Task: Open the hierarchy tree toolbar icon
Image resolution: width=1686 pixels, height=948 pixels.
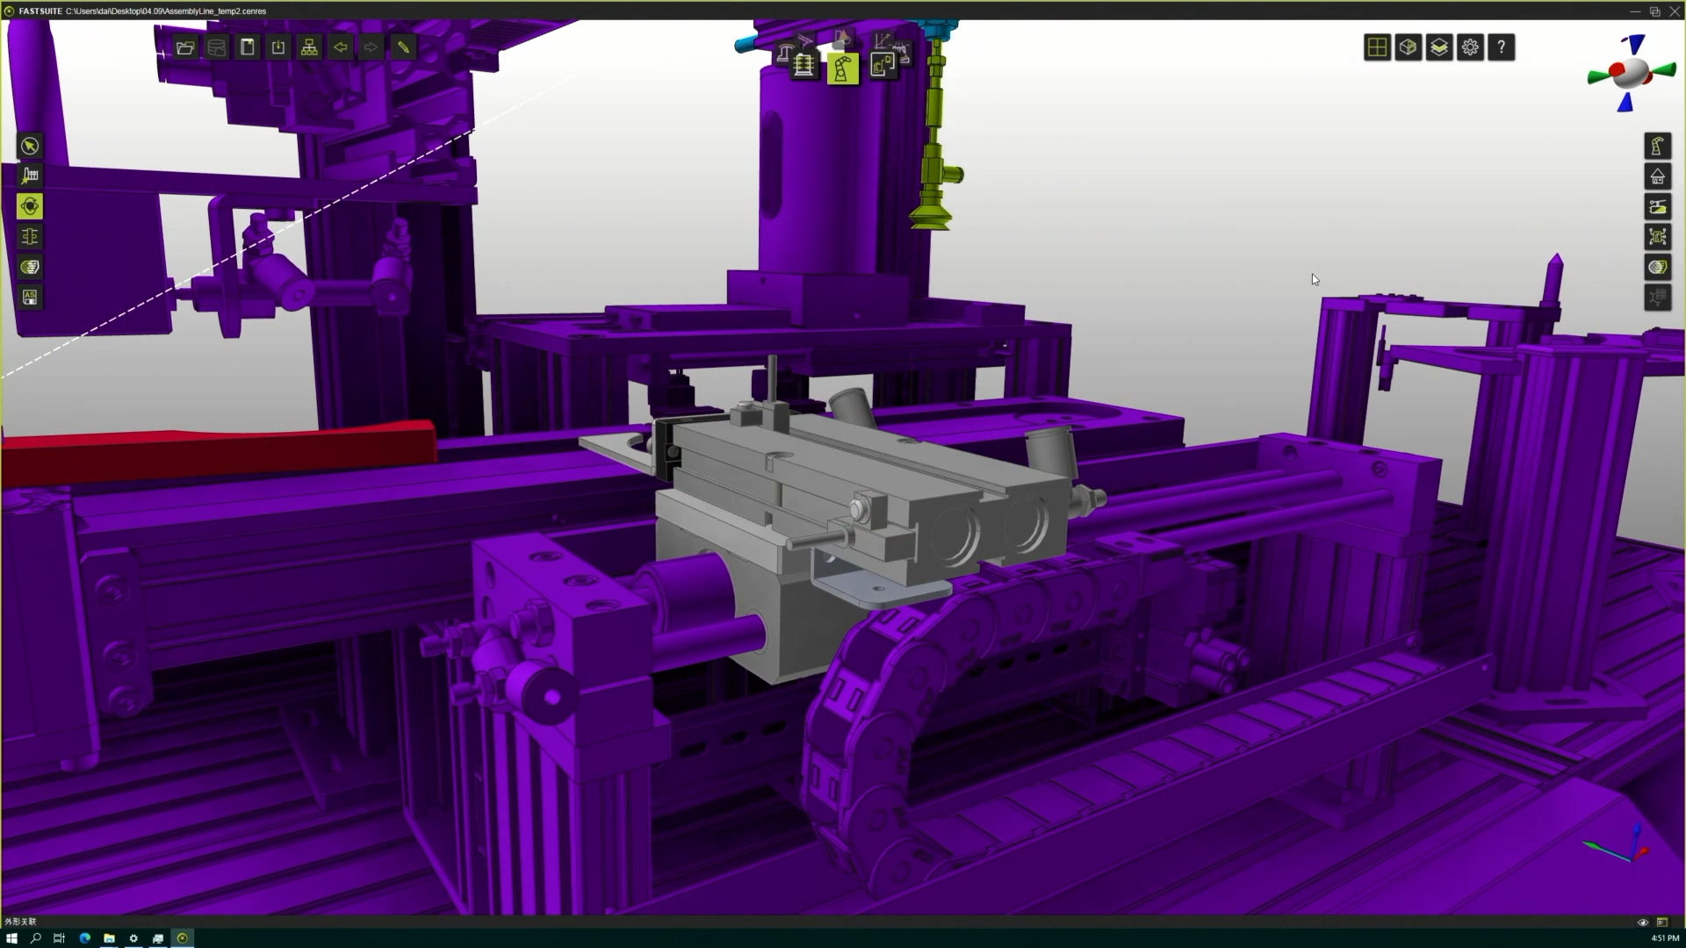Action: pyautogui.click(x=309, y=47)
